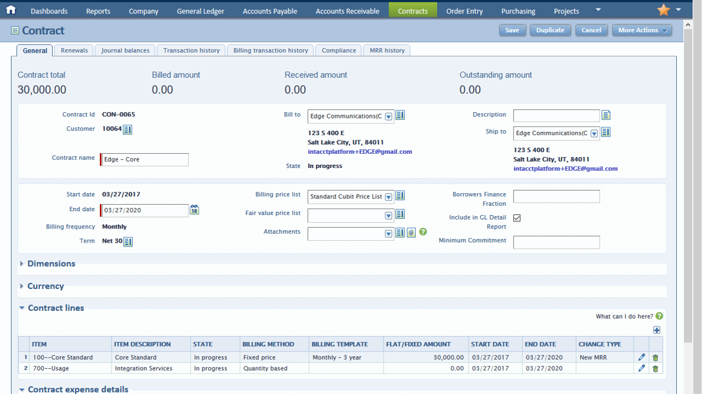Click the Contract name input field
Viewport: 702px width, 394px height.
tap(145, 160)
